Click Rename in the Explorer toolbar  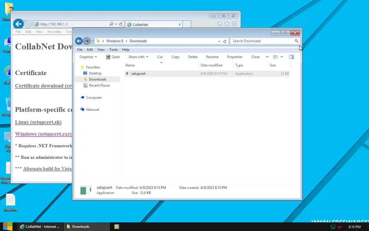tap(212, 57)
